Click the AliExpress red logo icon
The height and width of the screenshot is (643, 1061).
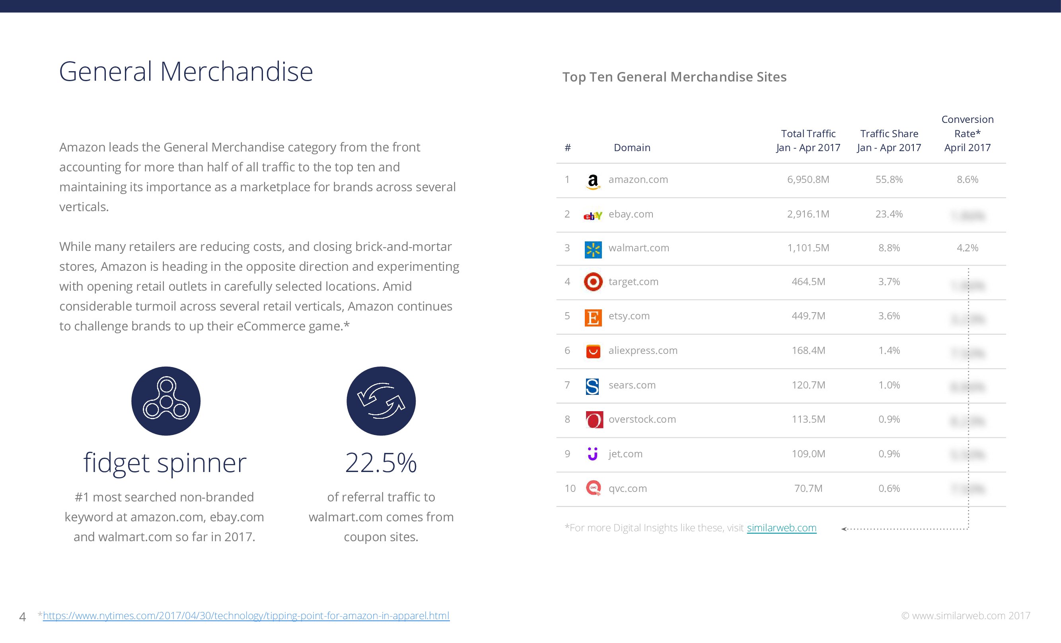[x=593, y=351]
